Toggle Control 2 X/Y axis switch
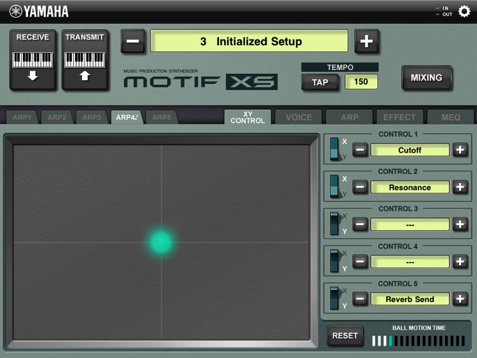This screenshot has width=477, height=358. (335, 186)
